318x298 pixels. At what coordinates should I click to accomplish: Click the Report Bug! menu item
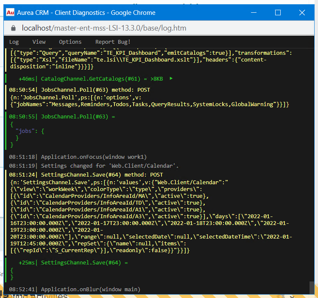pos(113,42)
